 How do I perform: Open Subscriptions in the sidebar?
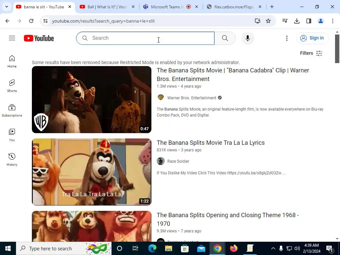[x=12, y=111]
